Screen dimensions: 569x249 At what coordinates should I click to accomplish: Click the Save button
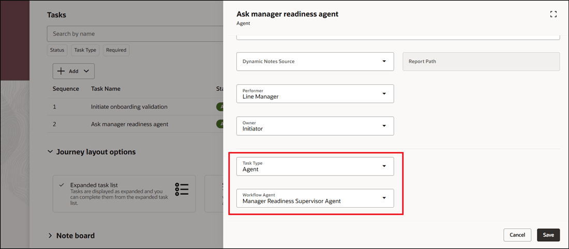click(548, 235)
